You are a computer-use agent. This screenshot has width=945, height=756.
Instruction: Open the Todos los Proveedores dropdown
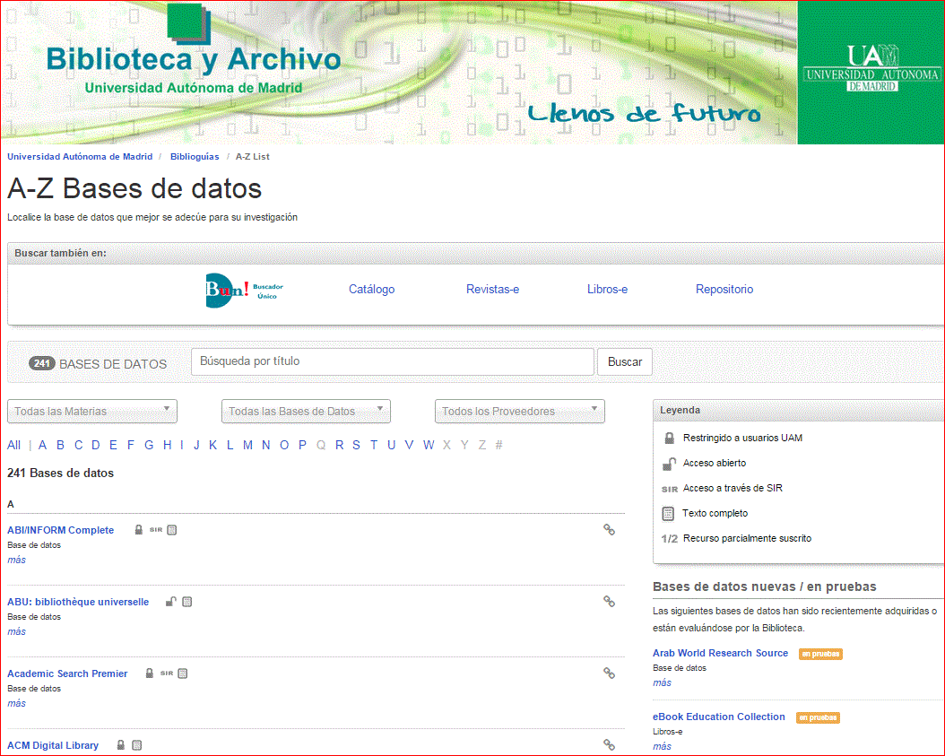point(519,411)
